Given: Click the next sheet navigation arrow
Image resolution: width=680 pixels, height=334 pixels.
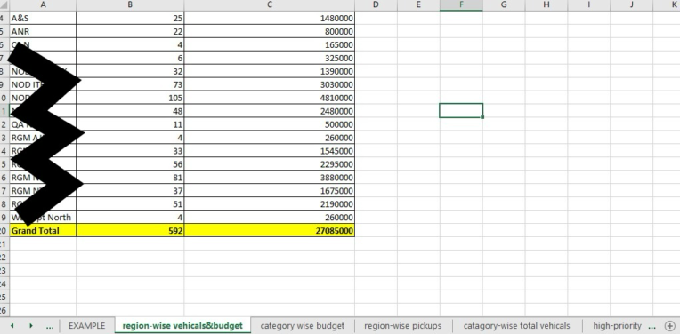Looking at the screenshot, I should (x=31, y=326).
